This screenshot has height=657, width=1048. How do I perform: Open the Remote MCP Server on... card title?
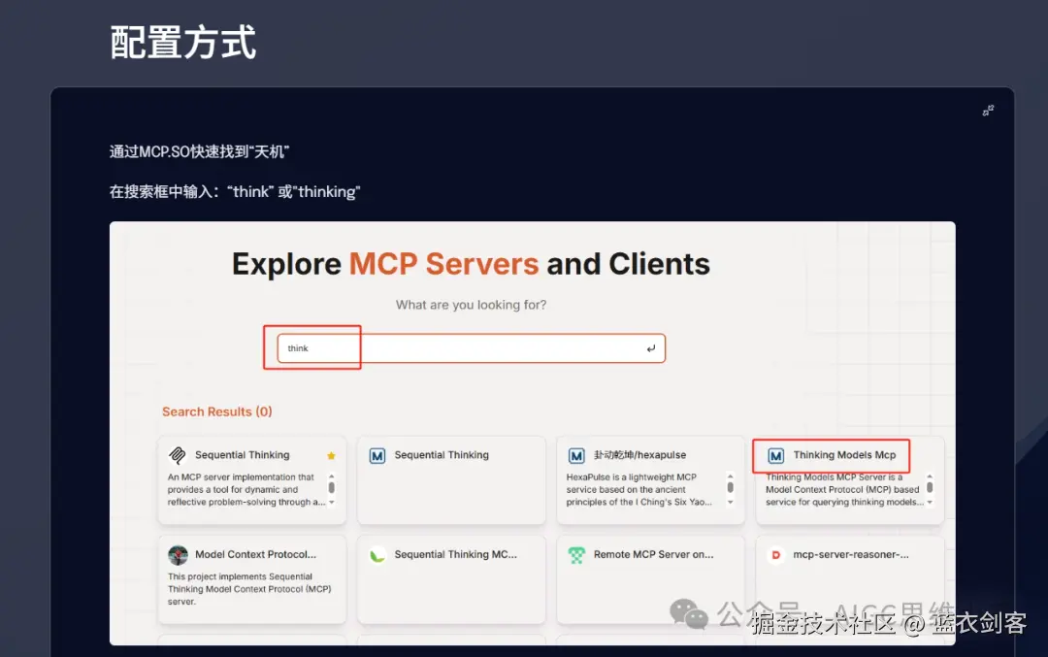(x=653, y=554)
